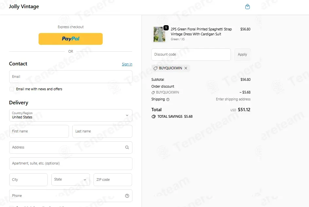Select the First name field

(x=39, y=131)
